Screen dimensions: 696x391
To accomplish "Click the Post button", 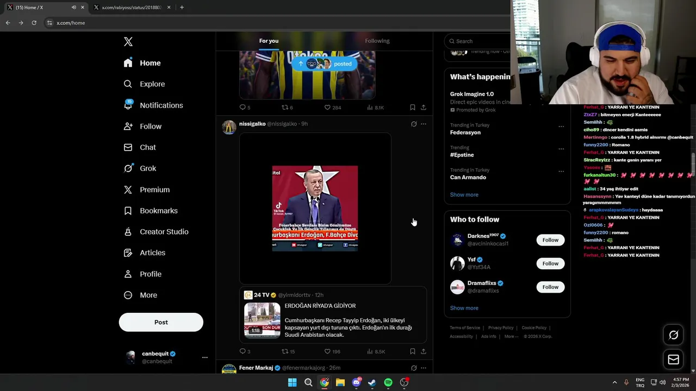I will (x=161, y=322).
